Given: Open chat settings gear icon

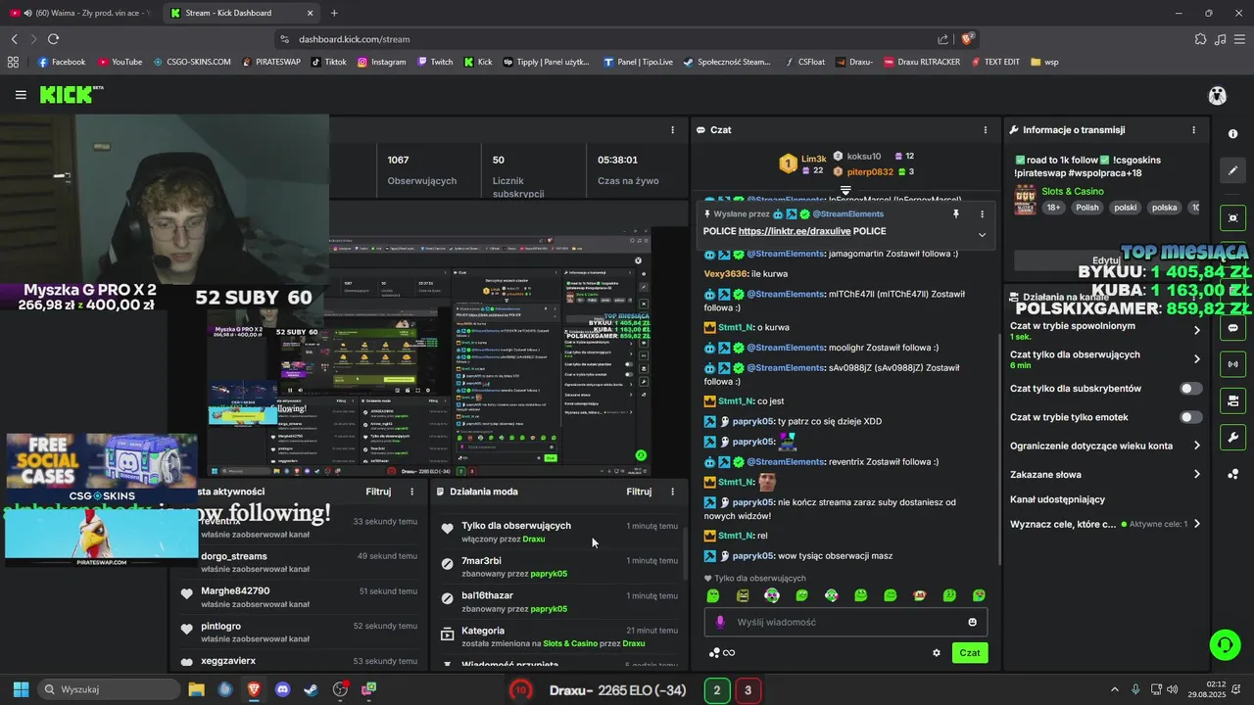Looking at the screenshot, I should click(x=936, y=653).
